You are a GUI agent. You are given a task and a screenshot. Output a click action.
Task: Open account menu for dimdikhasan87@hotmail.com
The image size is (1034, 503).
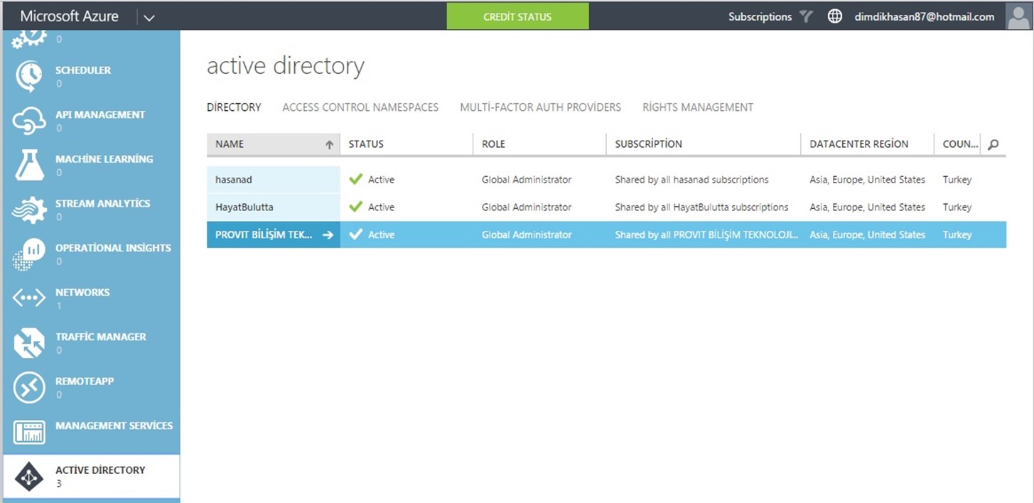925,16
